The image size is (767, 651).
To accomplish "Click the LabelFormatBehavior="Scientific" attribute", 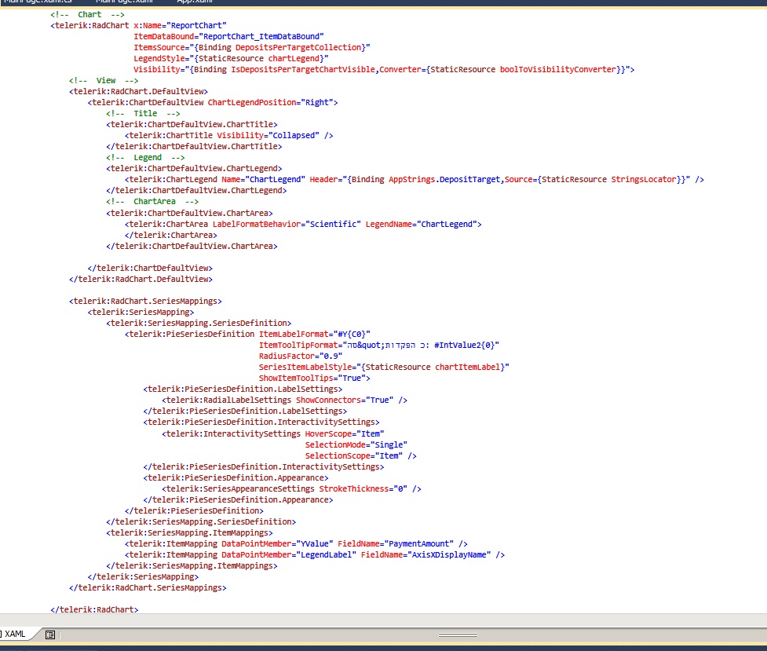I will 287,224.
